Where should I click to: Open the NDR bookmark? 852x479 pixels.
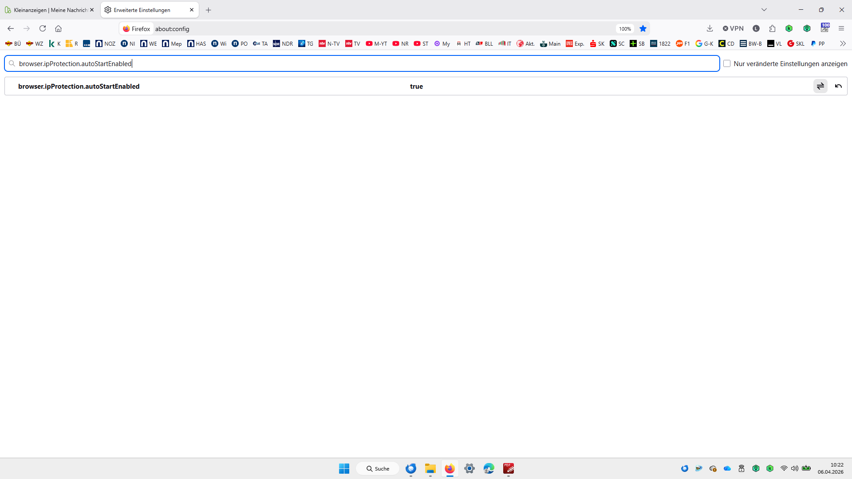click(283, 43)
